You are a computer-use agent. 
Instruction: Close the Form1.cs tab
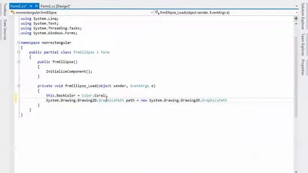tap(37, 6)
